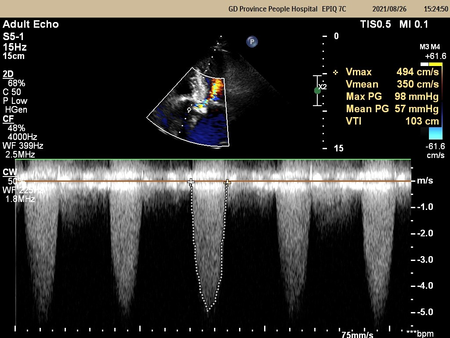This screenshot has height=338, width=450.
Task: Click the right Doppler trace caliper cross
Action: click(x=227, y=182)
